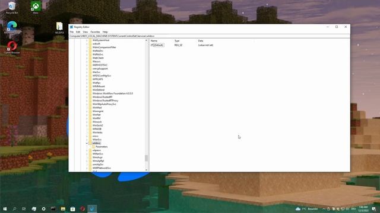Click the wlidsvc folder icon
Viewport: 380px width, 213px height.
click(90, 143)
